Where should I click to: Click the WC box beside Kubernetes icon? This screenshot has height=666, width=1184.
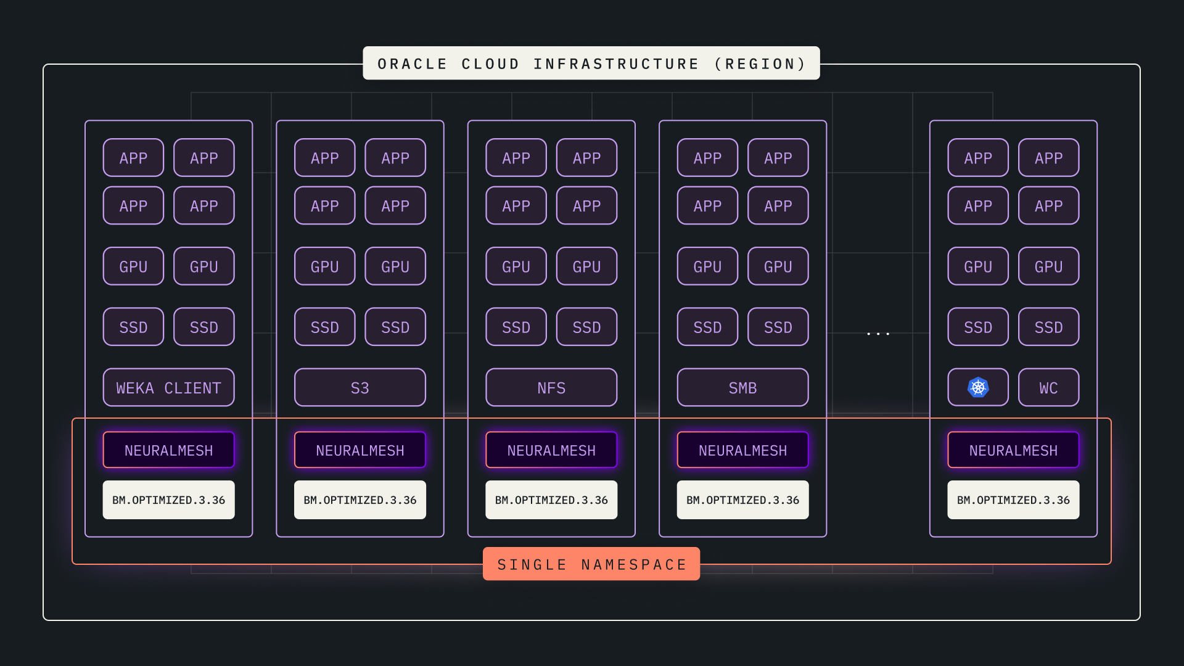[x=1048, y=387]
